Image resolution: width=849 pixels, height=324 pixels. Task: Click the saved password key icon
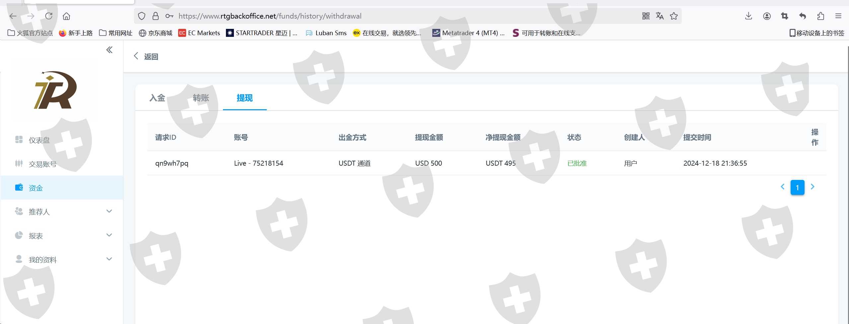click(169, 16)
